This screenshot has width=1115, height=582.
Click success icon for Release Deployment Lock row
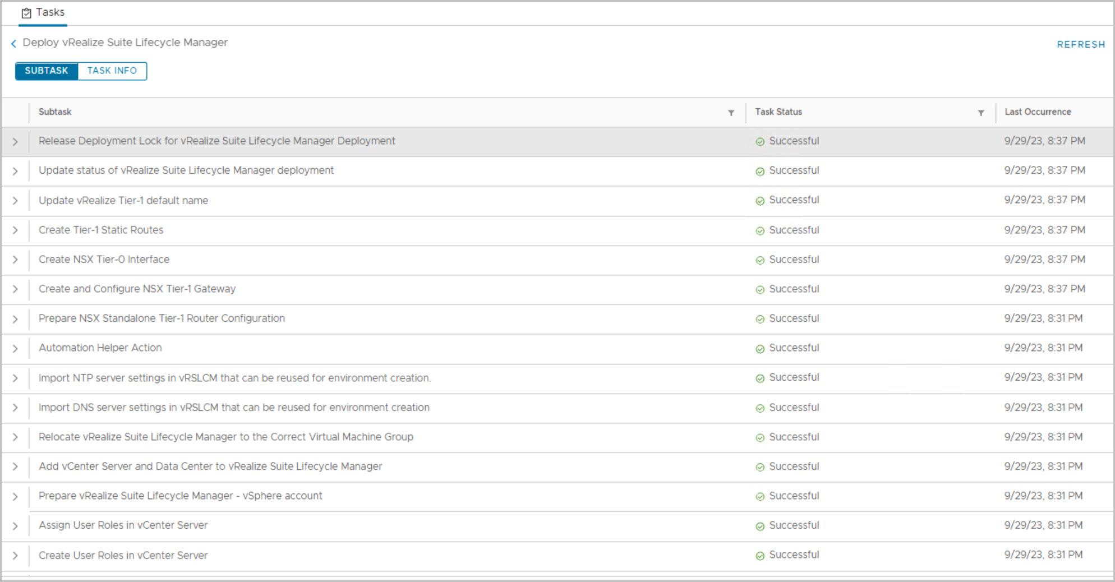tap(760, 142)
